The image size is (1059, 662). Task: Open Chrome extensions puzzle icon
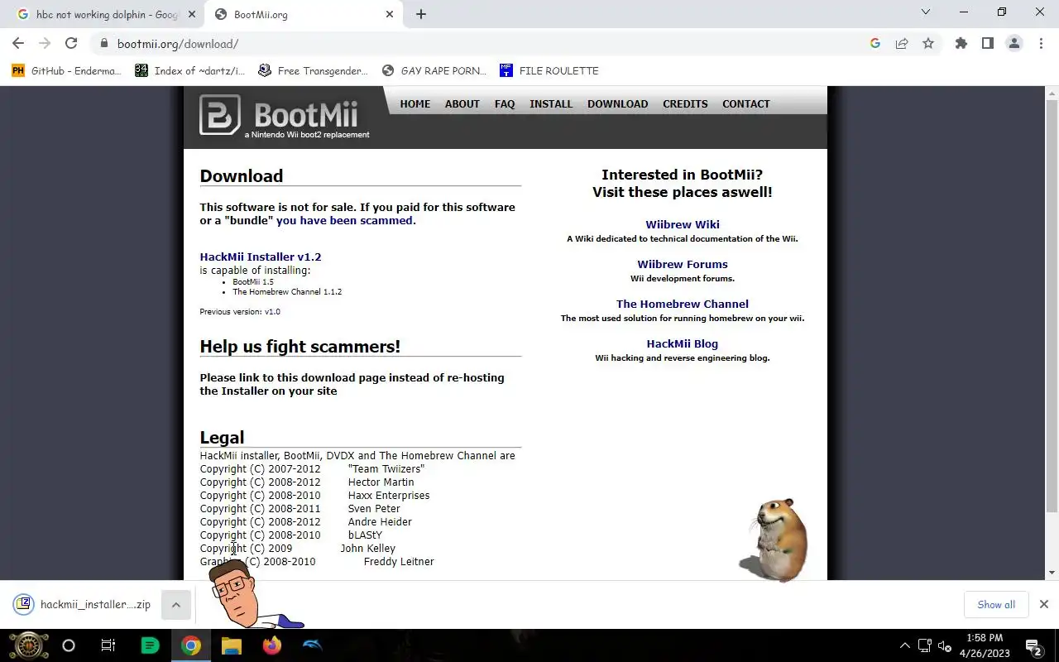pyautogui.click(x=961, y=43)
